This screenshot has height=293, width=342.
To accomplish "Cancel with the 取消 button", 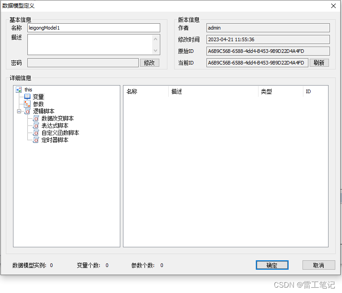I will 319,265.
